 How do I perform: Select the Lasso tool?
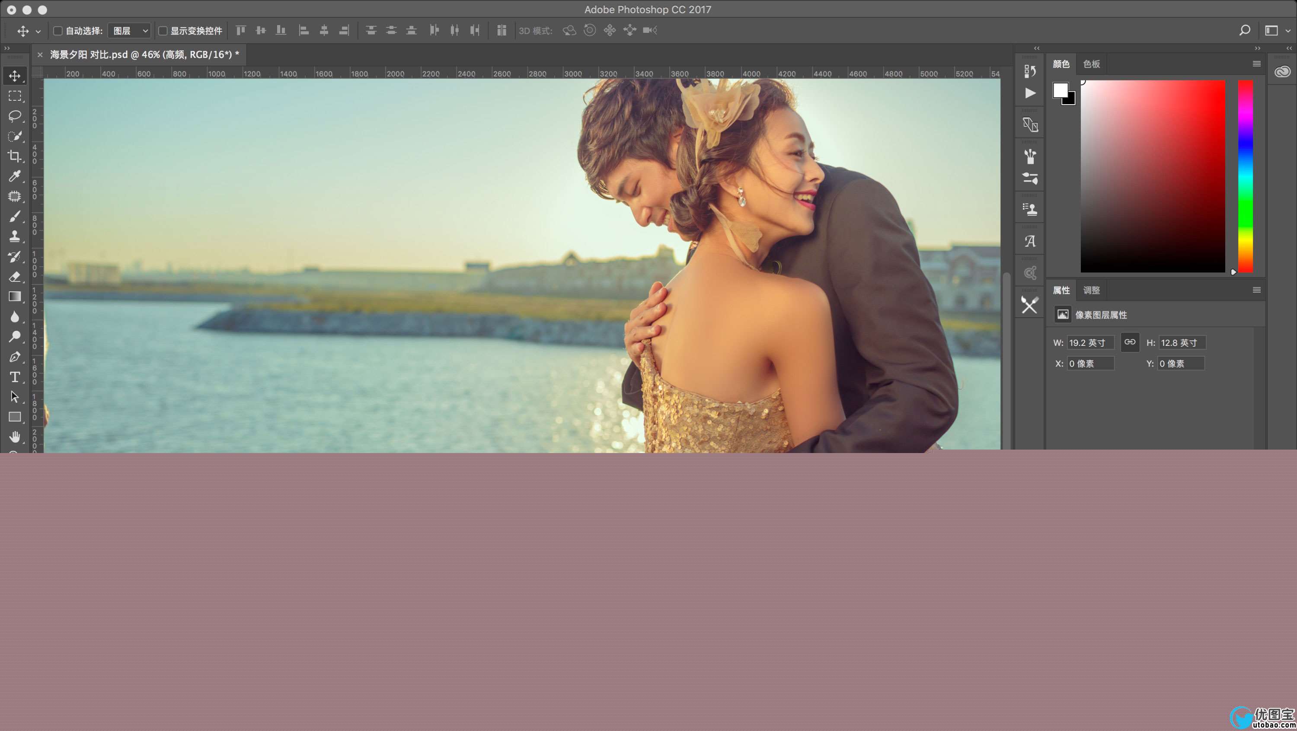tap(15, 116)
